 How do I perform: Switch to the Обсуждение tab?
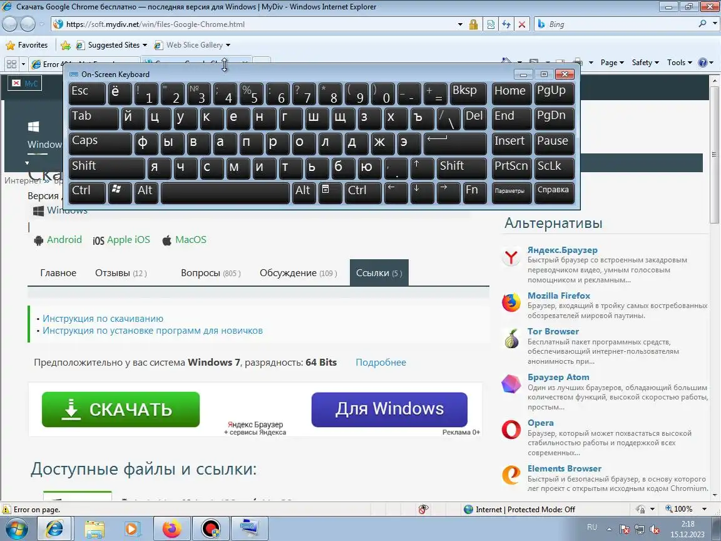click(x=299, y=273)
